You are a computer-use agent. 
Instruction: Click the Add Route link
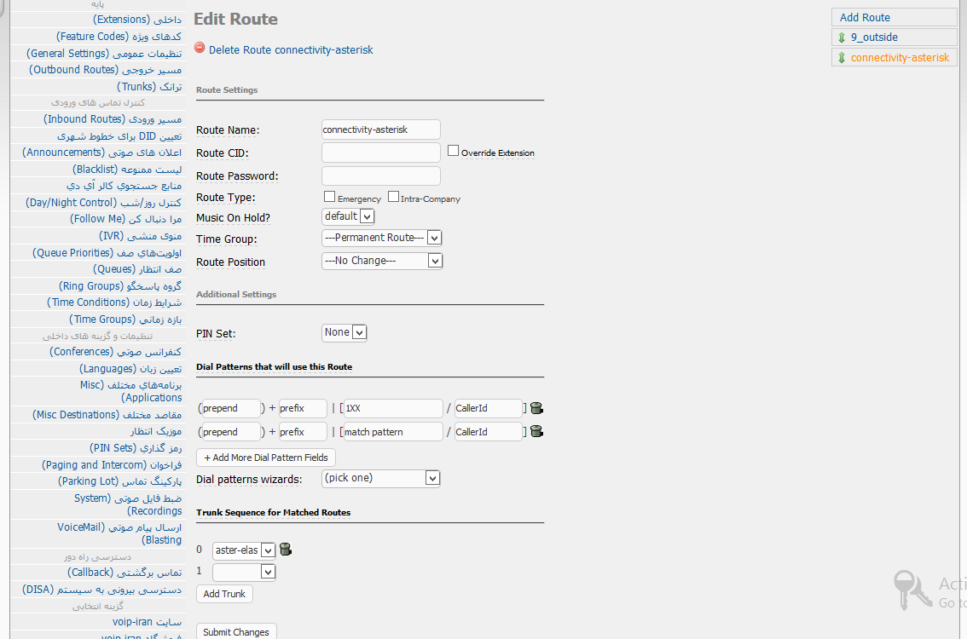tap(865, 17)
